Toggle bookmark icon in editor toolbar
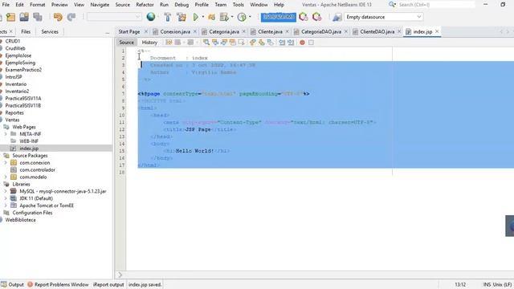The image size is (514, 289). [270, 43]
